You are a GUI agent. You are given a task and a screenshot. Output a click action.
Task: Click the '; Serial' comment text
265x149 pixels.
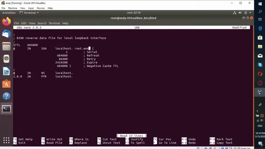pyautogui.click(x=90, y=52)
